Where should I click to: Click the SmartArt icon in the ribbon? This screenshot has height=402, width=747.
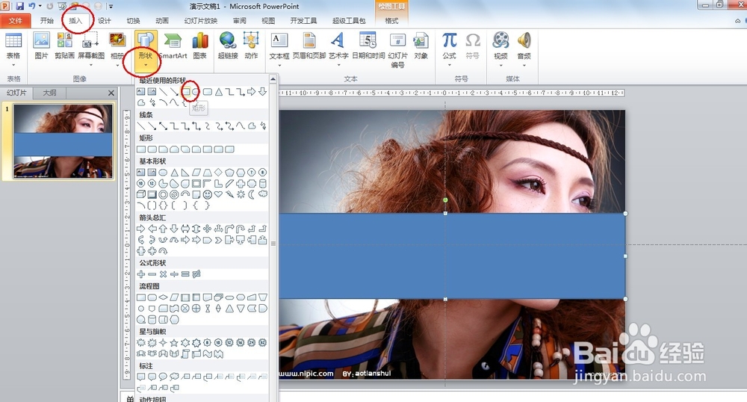[173, 45]
